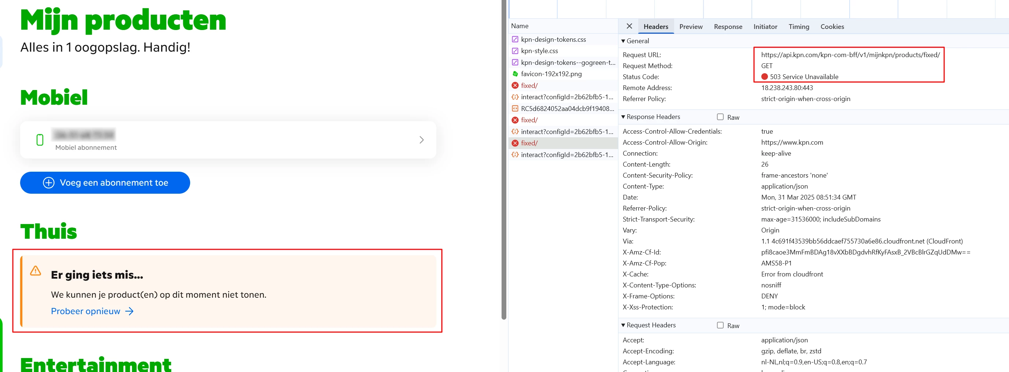The width and height of the screenshot is (1009, 372).
Task: Click the 'Mobiel' section heading
Action: (x=53, y=97)
